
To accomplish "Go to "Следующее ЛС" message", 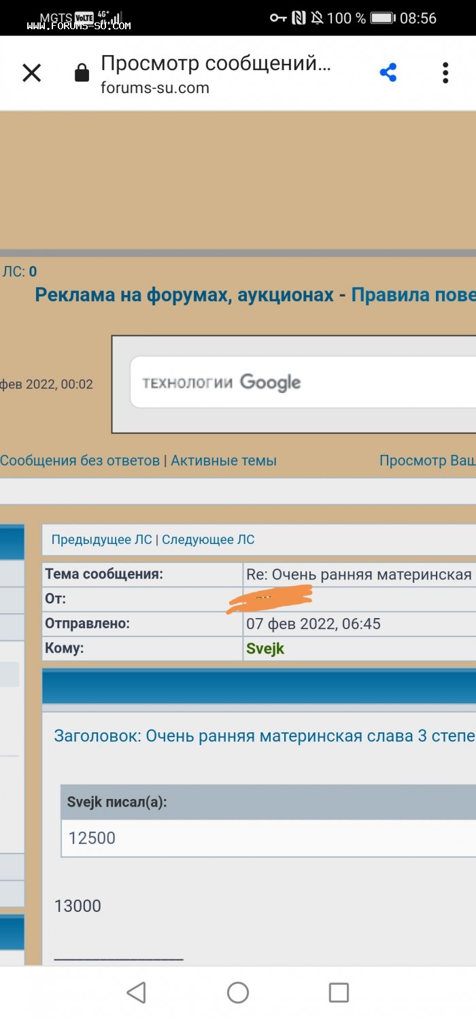I will point(208,540).
